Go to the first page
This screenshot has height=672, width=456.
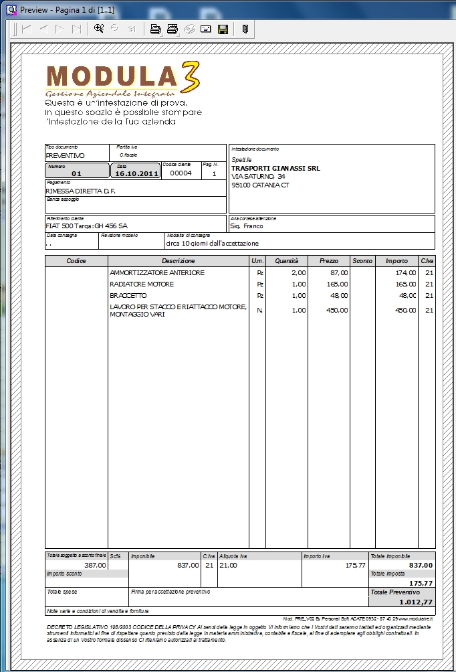[27, 29]
